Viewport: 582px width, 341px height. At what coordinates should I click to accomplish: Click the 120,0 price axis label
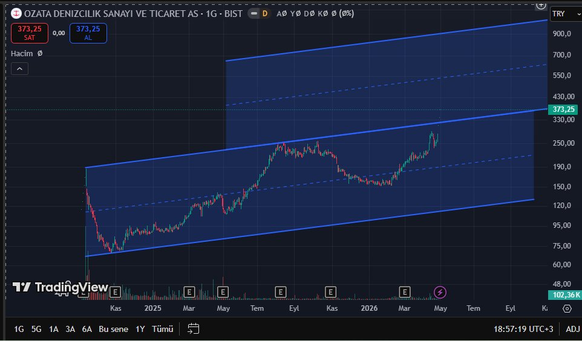point(561,206)
